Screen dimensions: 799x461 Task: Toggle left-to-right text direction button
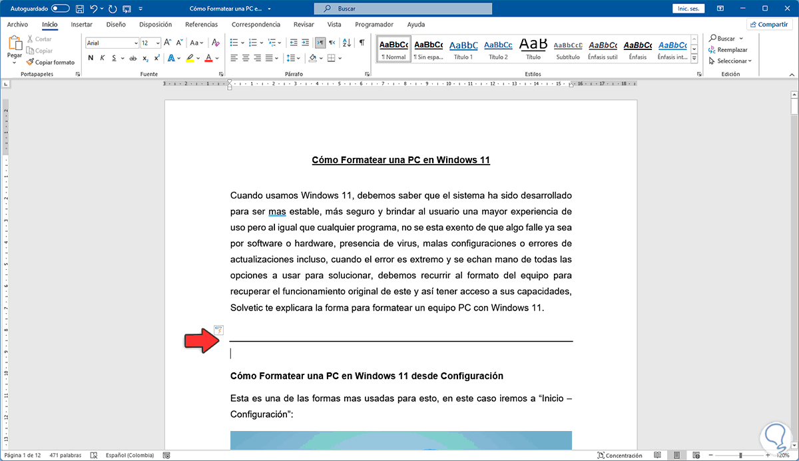pos(320,43)
